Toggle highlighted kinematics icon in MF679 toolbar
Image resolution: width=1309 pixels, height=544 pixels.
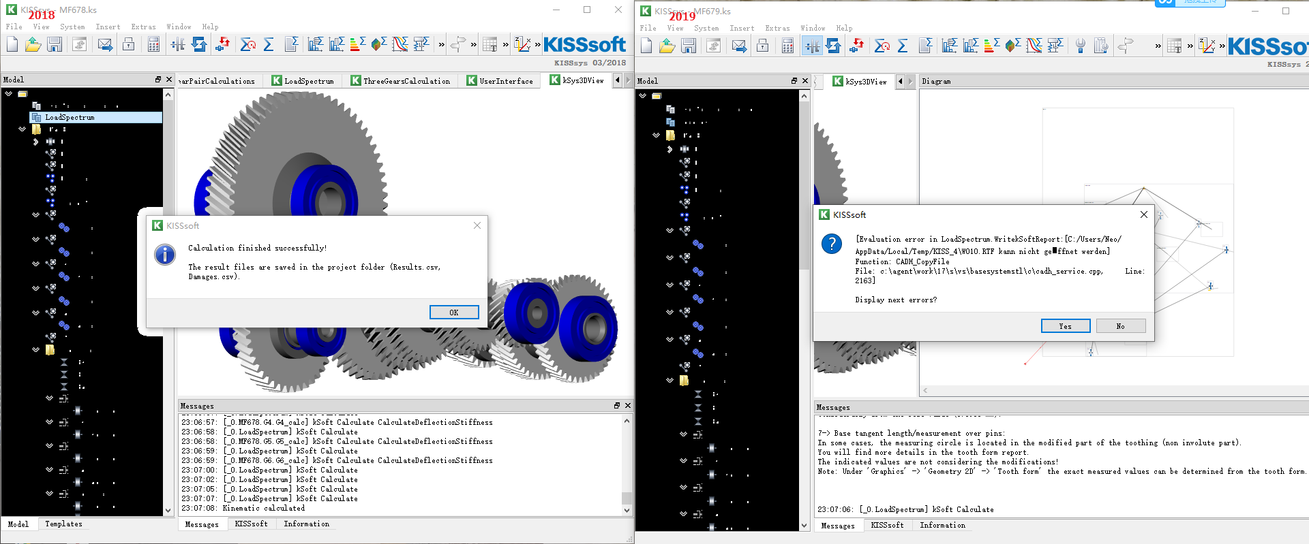812,46
